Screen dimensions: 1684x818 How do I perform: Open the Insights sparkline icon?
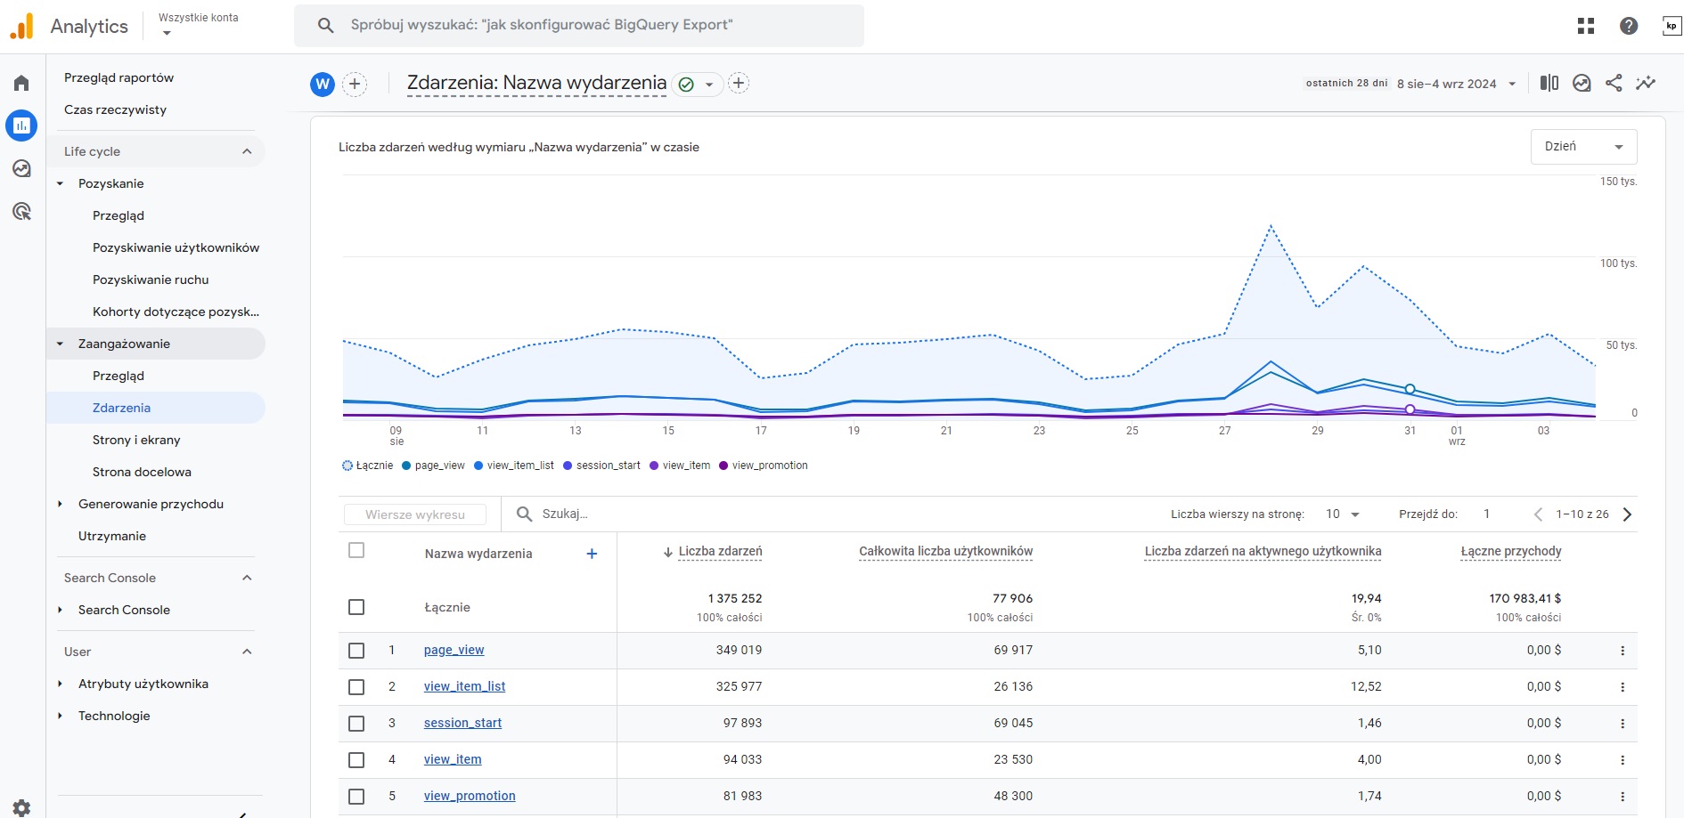[1646, 83]
